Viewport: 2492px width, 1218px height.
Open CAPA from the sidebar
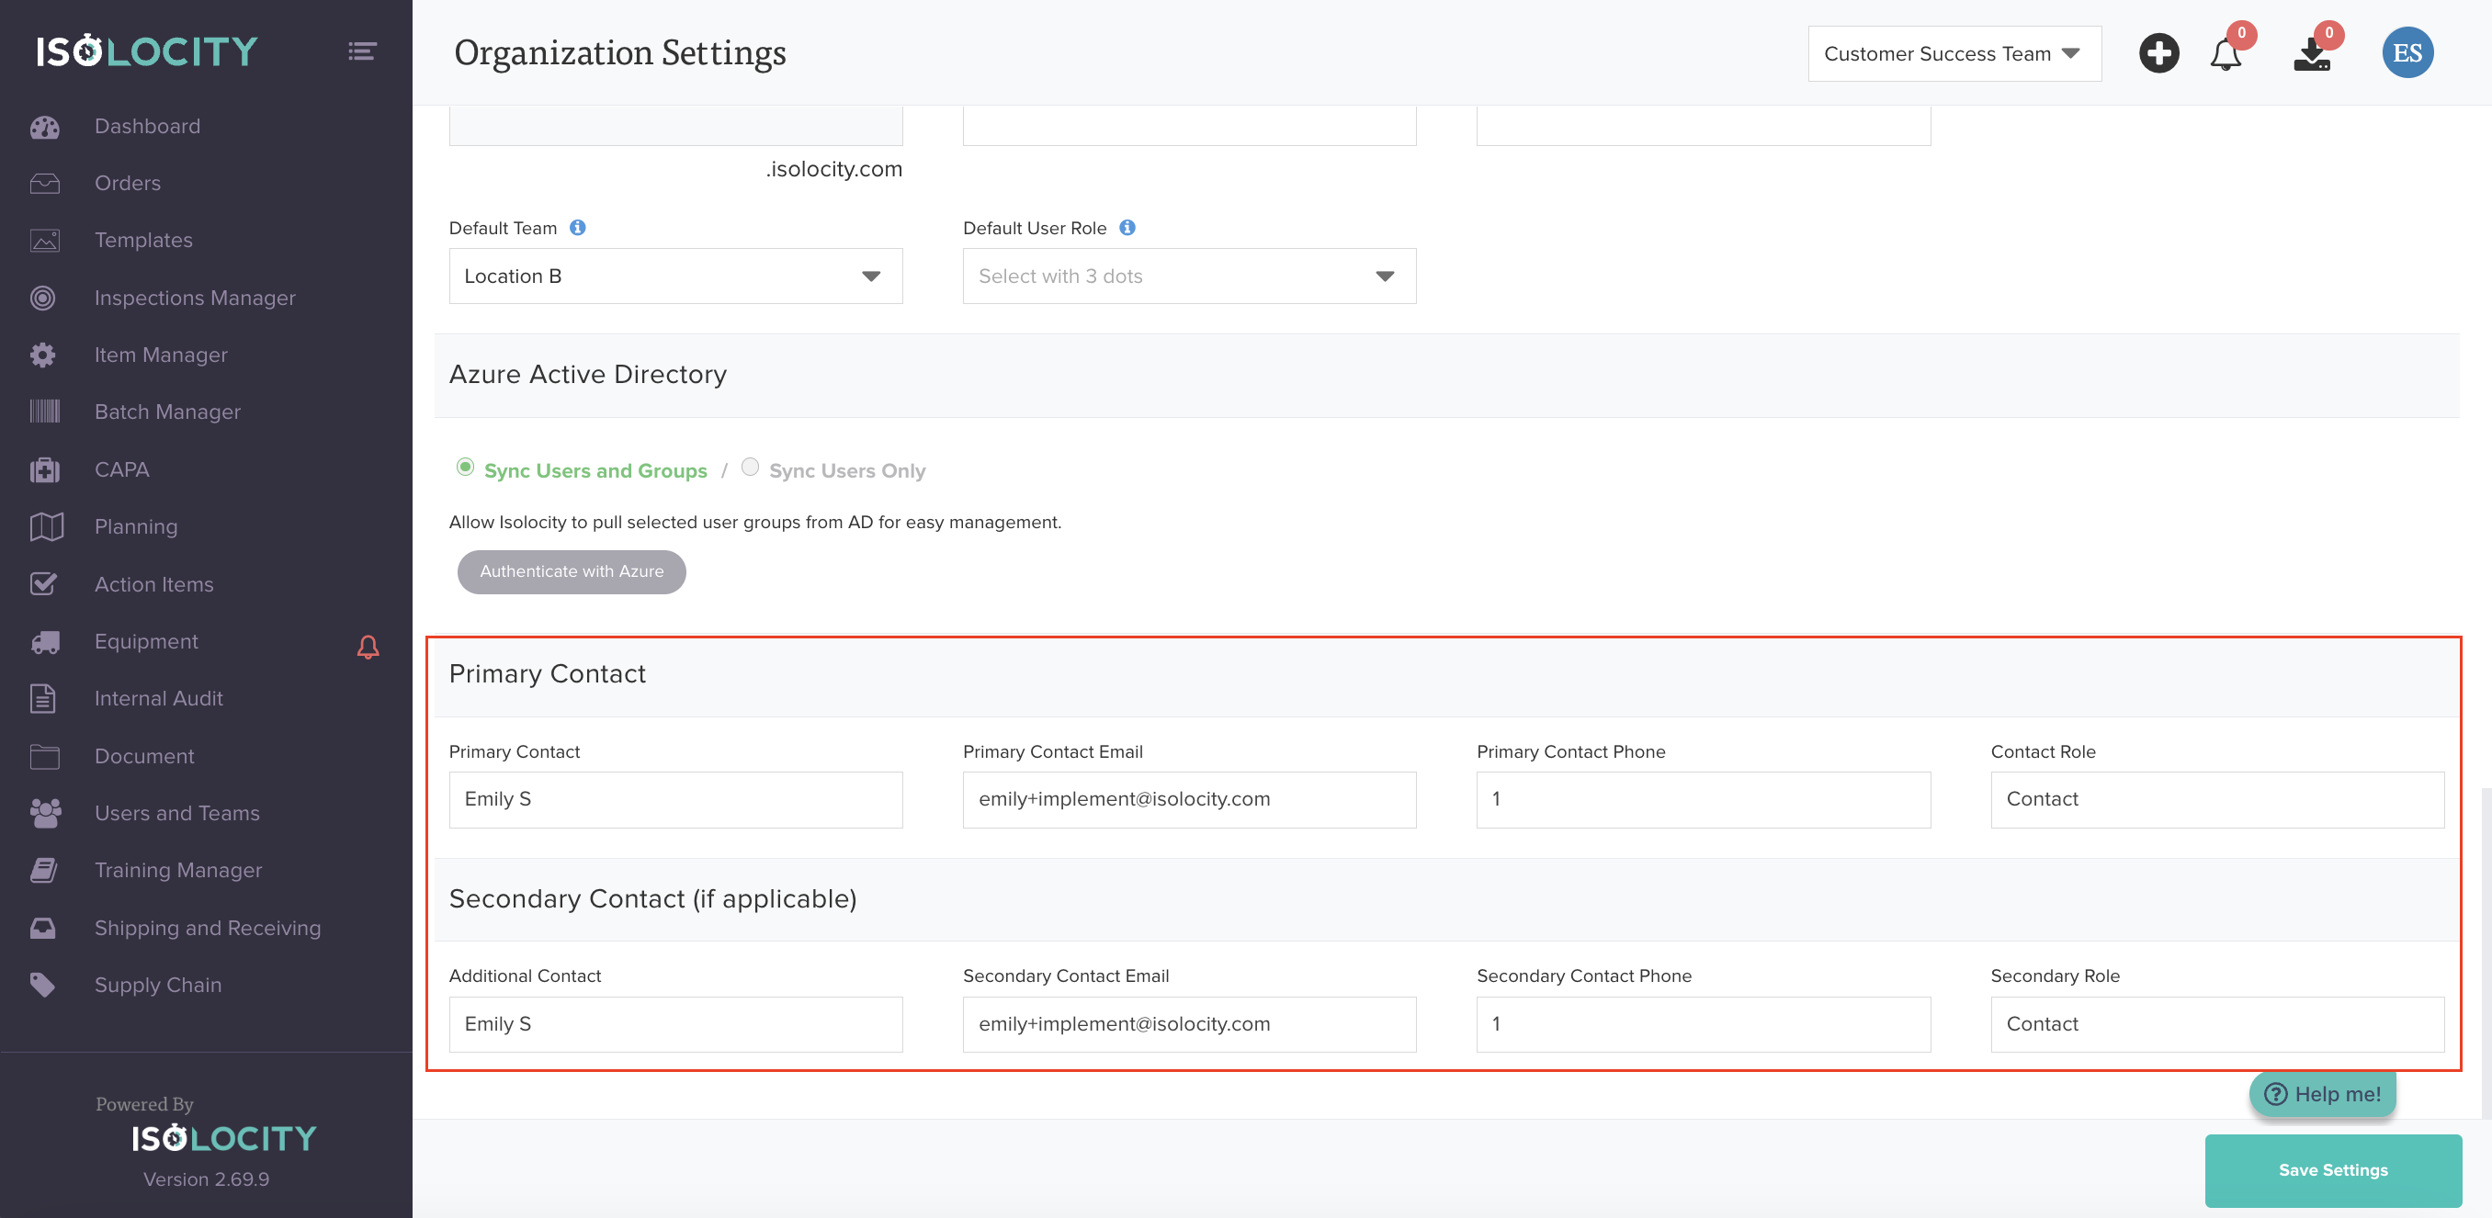pos(122,469)
